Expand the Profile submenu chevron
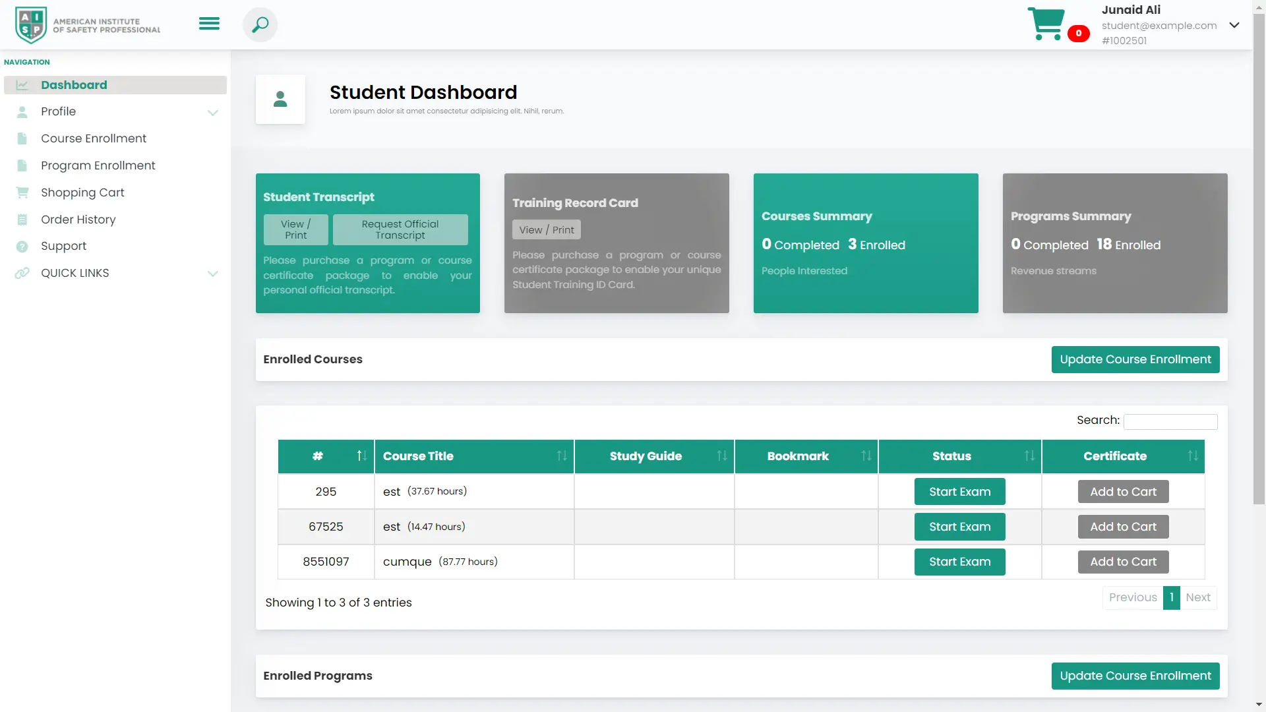This screenshot has height=712, width=1266. pyautogui.click(x=212, y=113)
